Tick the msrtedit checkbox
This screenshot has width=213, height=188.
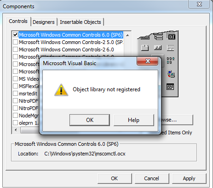[x=16, y=94]
